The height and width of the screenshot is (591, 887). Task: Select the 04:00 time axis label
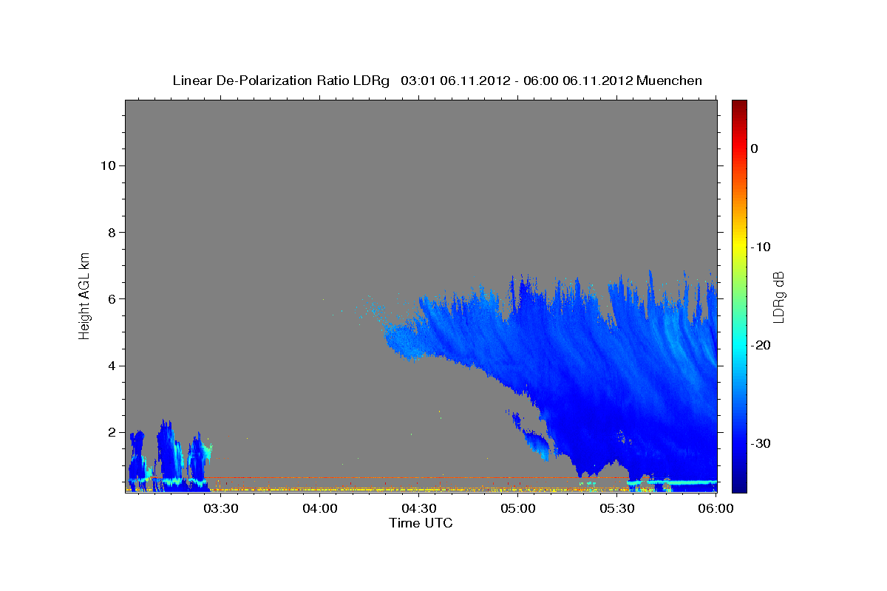click(320, 508)
